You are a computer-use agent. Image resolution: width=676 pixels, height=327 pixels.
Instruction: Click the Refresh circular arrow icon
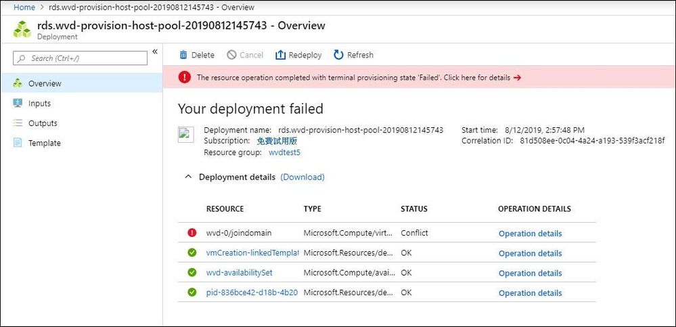(x=339, y=55)
